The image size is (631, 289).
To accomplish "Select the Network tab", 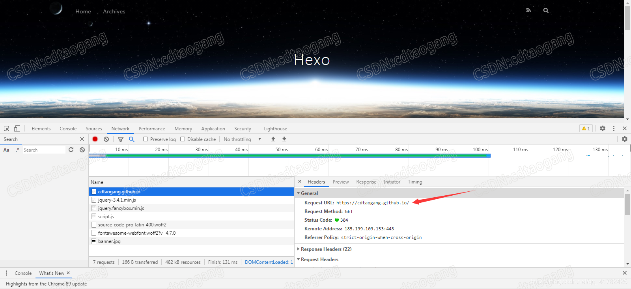I will [120, 129].
